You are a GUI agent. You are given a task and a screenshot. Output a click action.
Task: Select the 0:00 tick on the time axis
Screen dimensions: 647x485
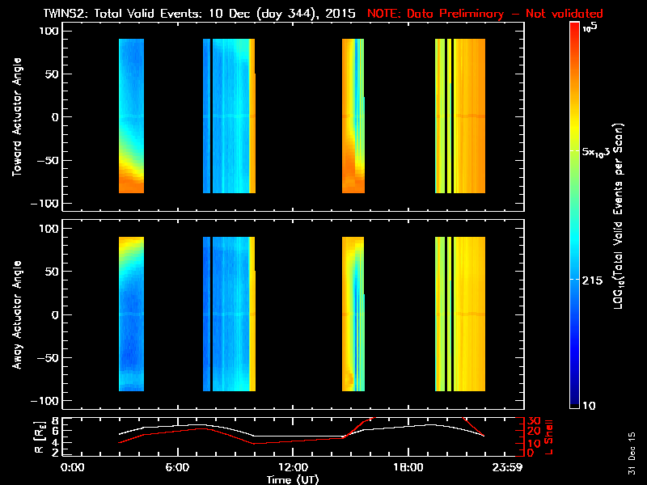pyautogui.click(x=73, y=468)
